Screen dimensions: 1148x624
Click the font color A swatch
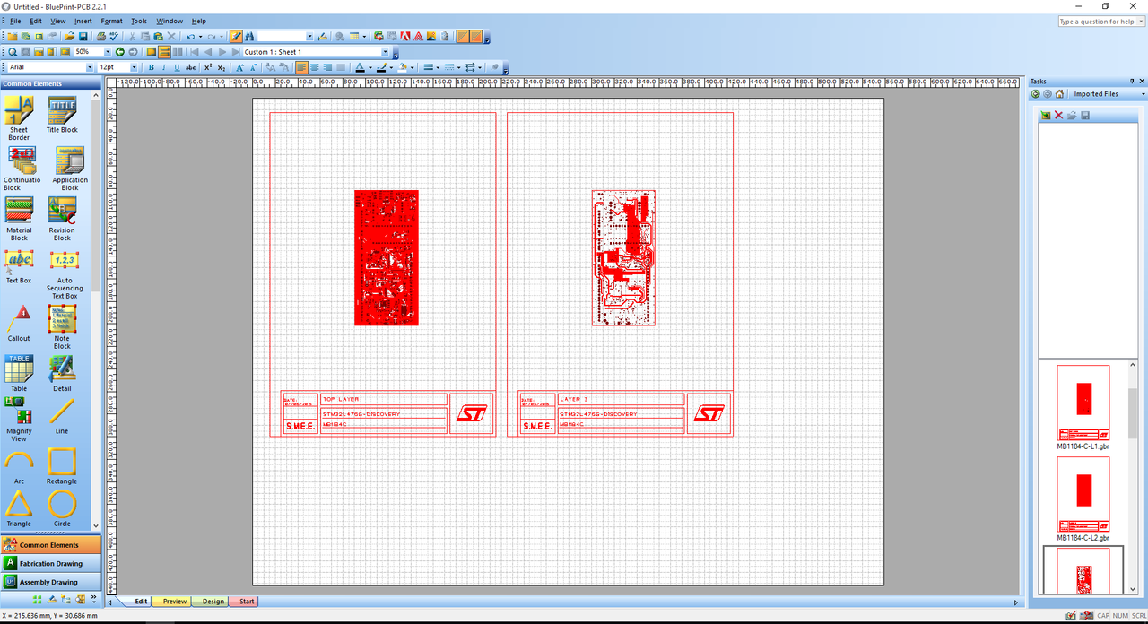tap(359, 67)
